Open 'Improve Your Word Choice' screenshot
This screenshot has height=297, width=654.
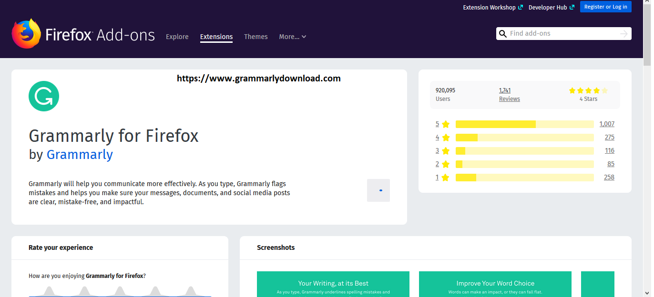[x=495, y=284]
